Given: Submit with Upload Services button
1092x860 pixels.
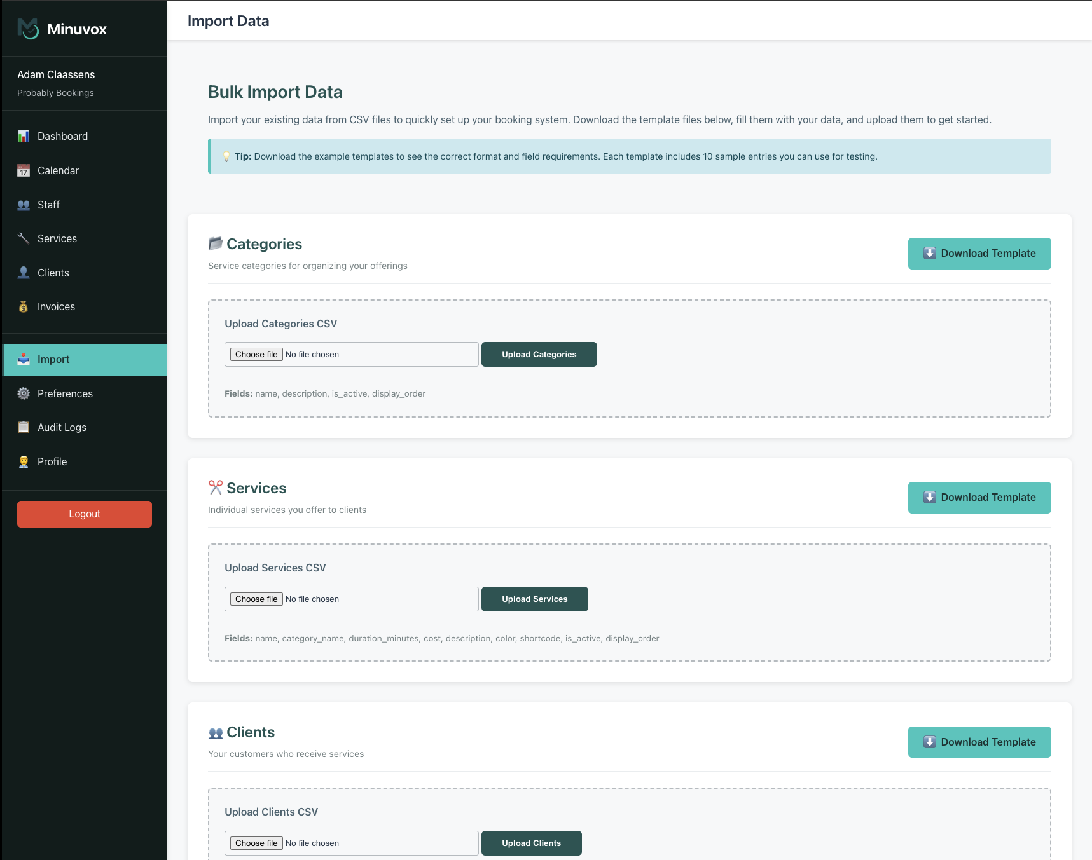Looking at the screenshot, I should click(534, 599).
